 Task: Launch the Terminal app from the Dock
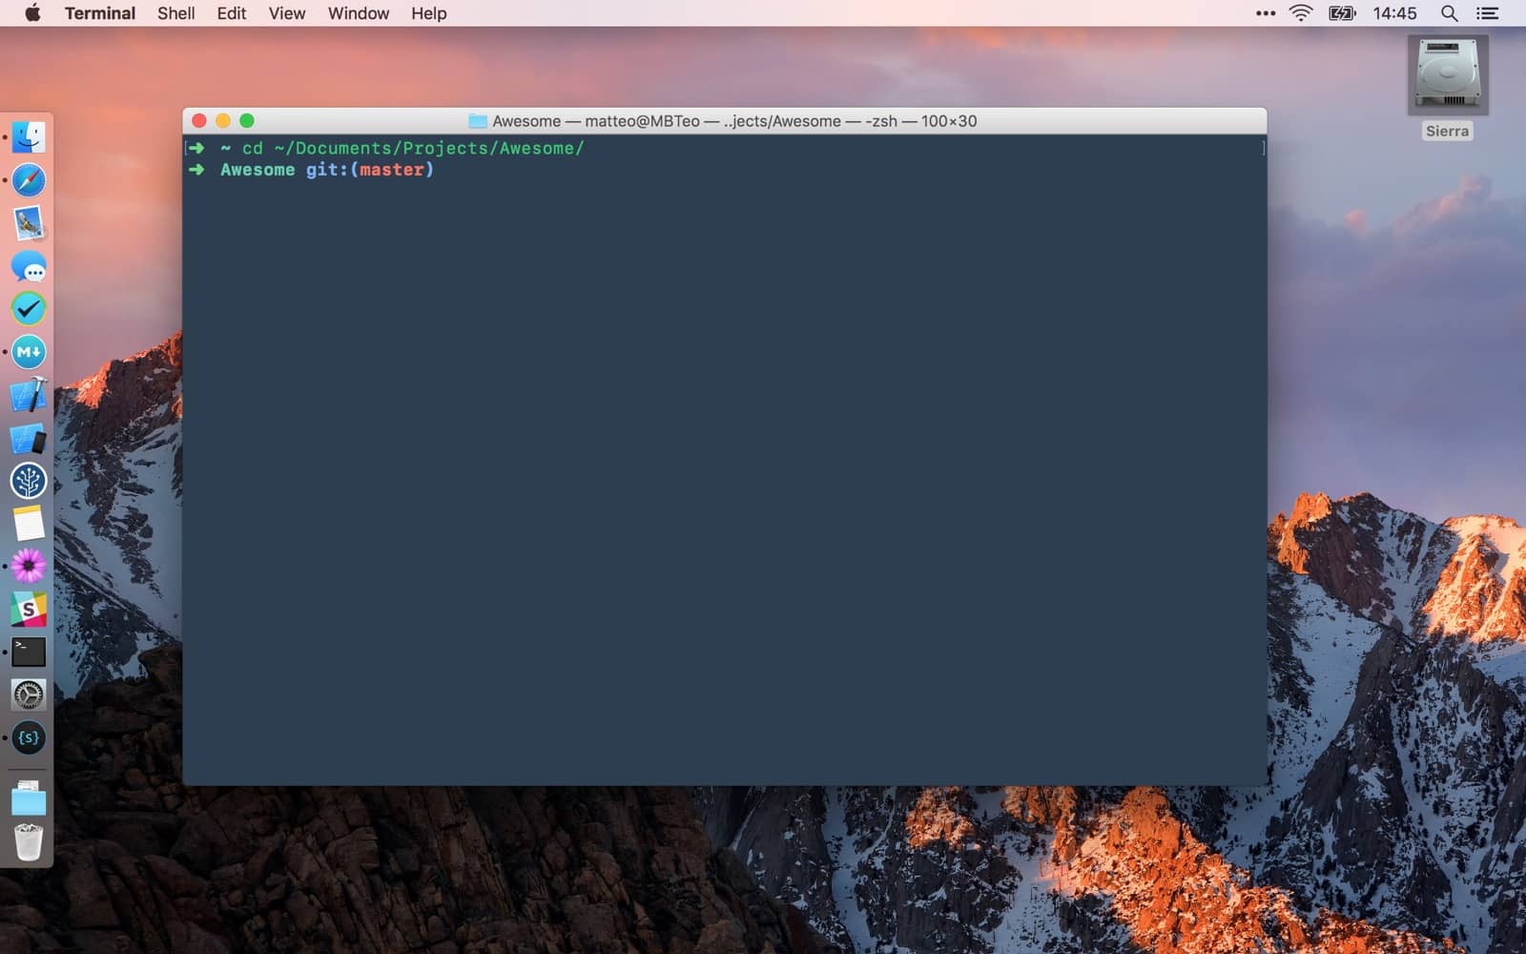28,653
